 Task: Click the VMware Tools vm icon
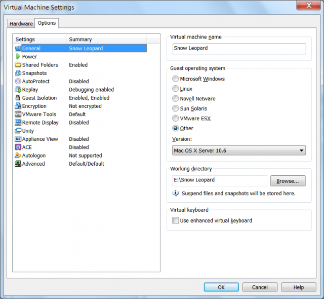[18, 114]
